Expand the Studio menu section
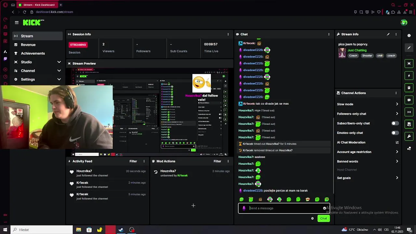This screenshot has width=416, height=234. click(x=38, y=62)
